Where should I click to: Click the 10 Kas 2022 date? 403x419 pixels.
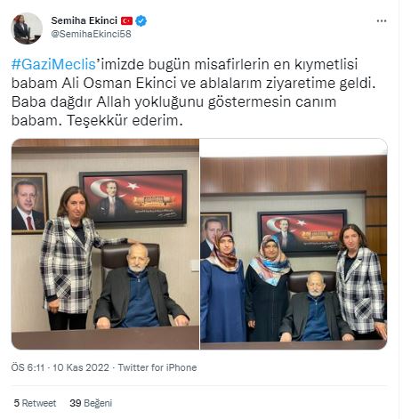[x=81, y=367]
